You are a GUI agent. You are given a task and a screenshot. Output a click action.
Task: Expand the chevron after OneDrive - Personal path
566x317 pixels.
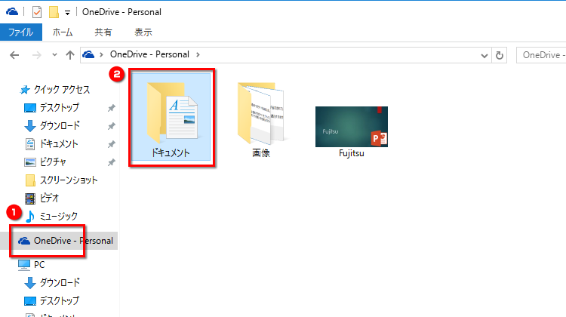(x=198, y=54)
